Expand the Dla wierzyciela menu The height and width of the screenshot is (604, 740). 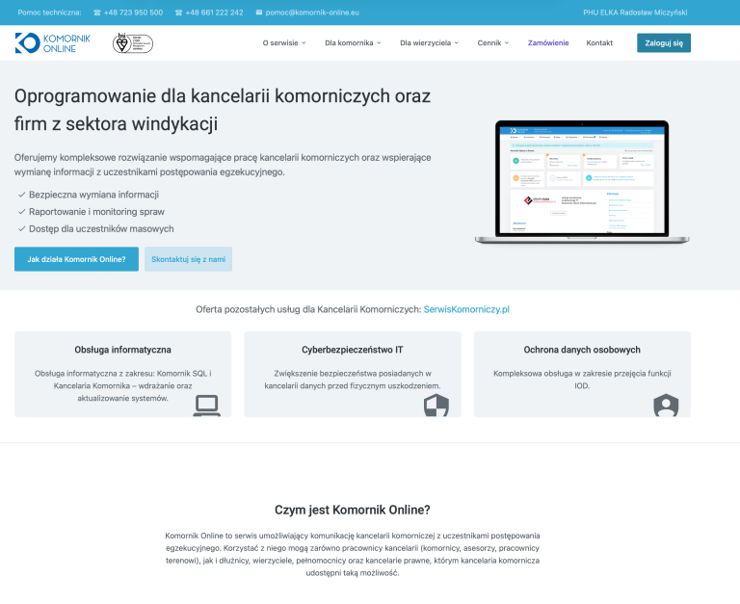pyautogui.click(x=429, y=42)
